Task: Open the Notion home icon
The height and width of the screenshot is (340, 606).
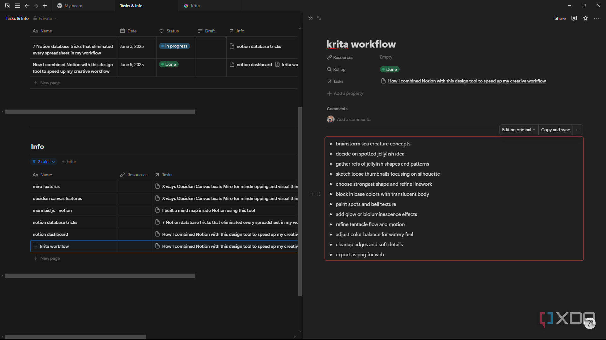Action: [x=8, y=6]
